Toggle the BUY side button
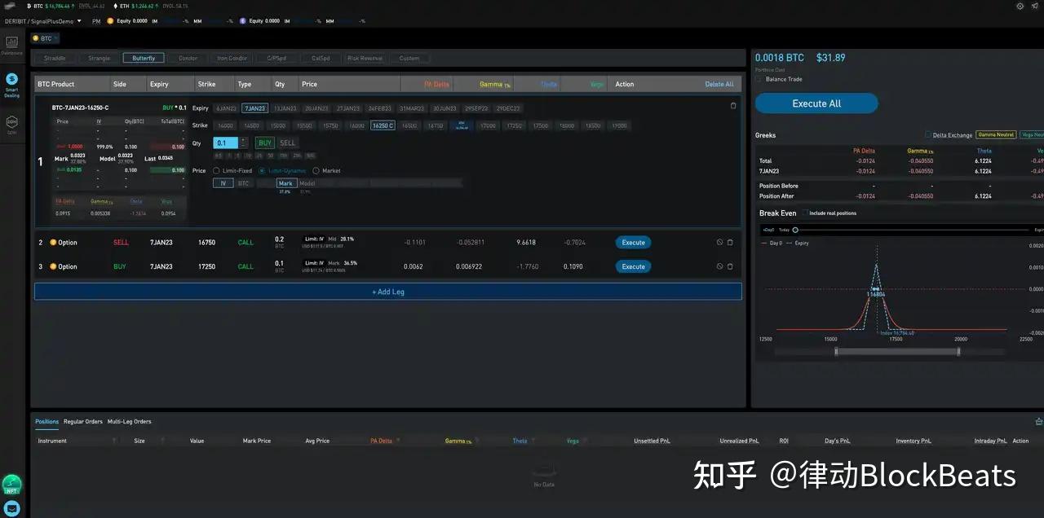This screenshot has width=1044, height=518. click(x=264, y=143)
